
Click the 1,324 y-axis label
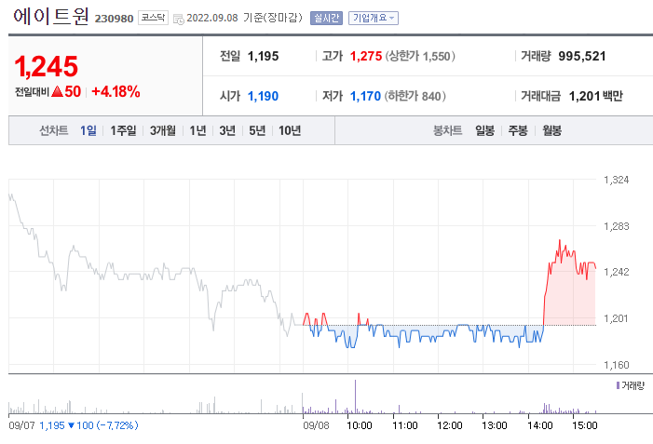point(616,180)
